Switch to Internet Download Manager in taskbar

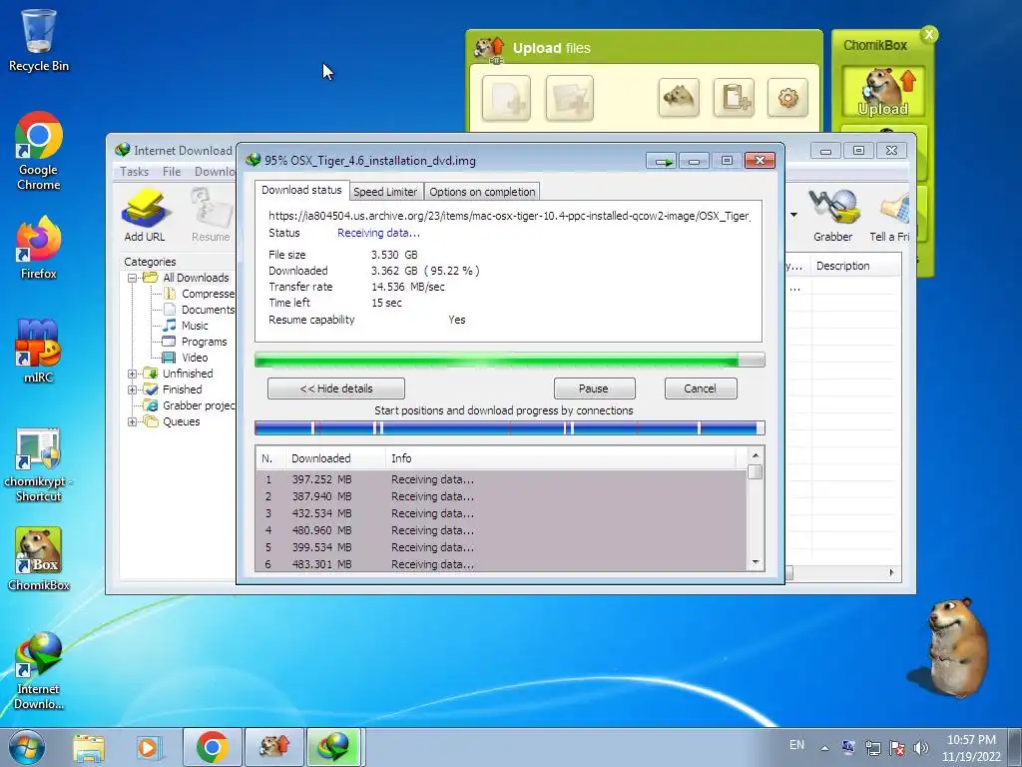(333, 747)
